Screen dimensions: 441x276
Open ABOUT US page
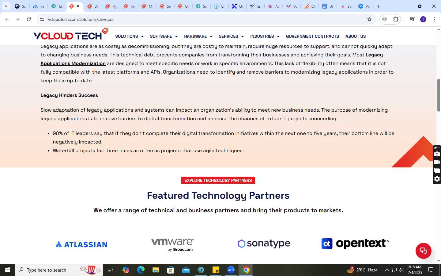tap(356, 36)
